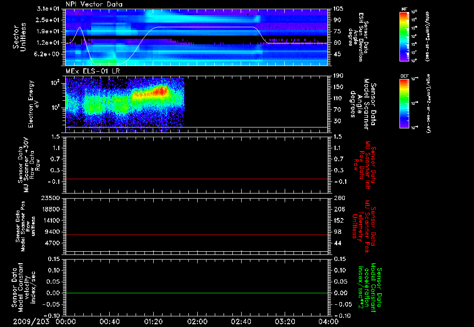
Task: Click the red MU Scanner Inh axis label
Action: click(x=365, y=165)
